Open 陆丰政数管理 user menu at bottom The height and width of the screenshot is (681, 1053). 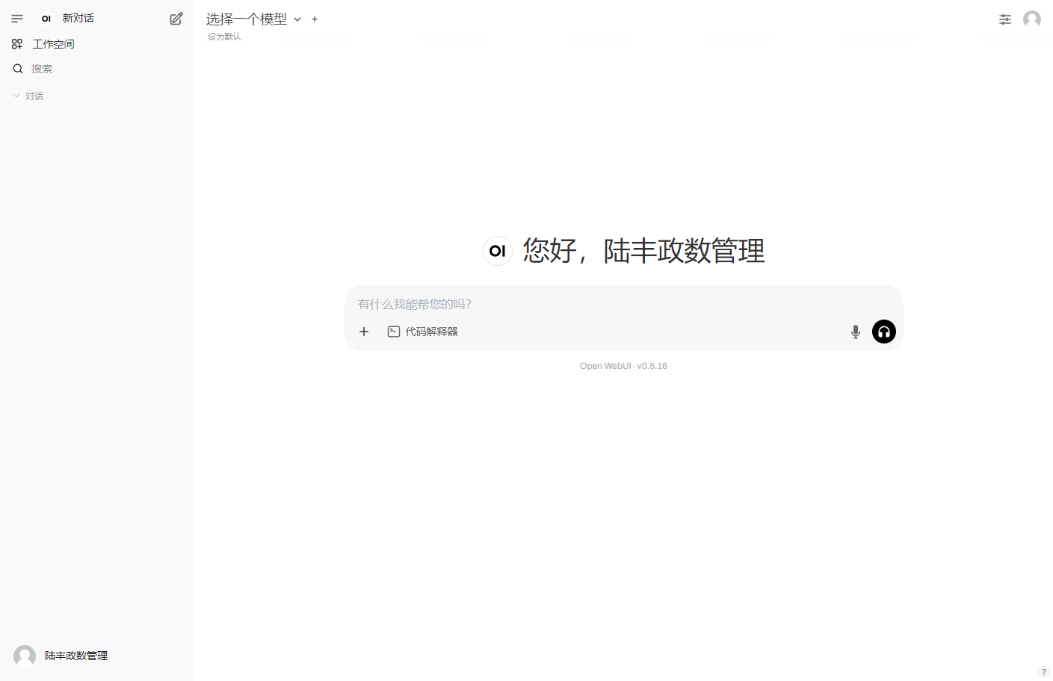[75, 656]
